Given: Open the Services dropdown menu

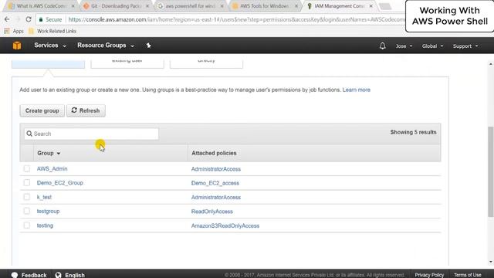Looking at the screenshot, I should [50, 46].
